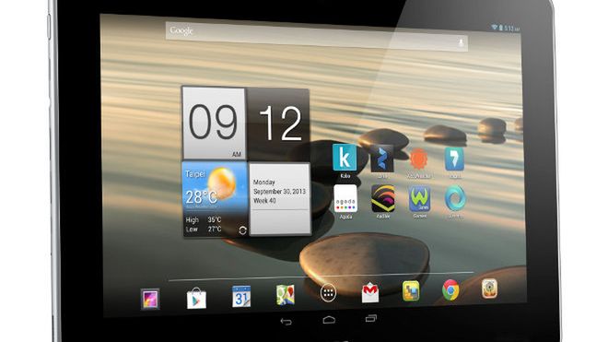Viewport: 608px width, 342px height.
Task: Refresh the weather widget
Action: 242,230
